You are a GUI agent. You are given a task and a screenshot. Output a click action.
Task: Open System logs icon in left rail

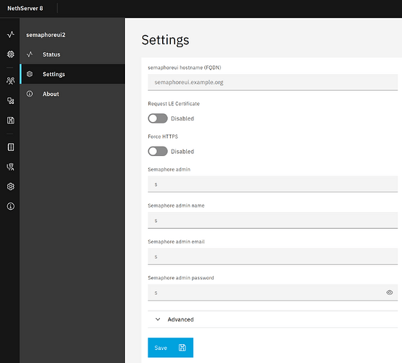tap(10, 147)
